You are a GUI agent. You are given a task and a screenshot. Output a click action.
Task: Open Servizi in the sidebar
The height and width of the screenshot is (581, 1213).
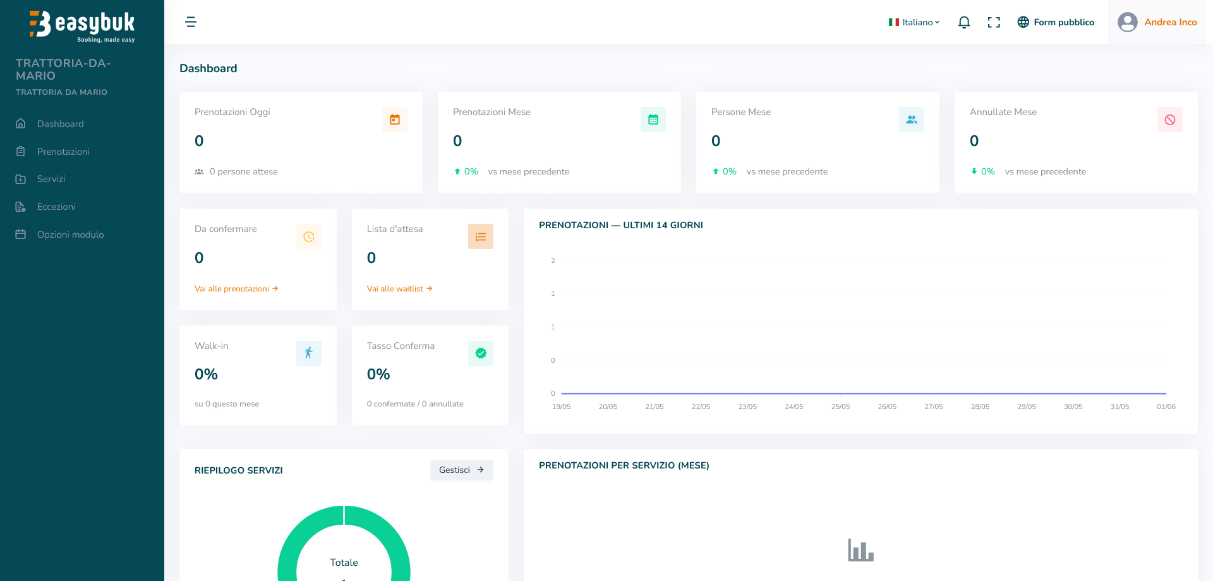[x=51, y=179]
